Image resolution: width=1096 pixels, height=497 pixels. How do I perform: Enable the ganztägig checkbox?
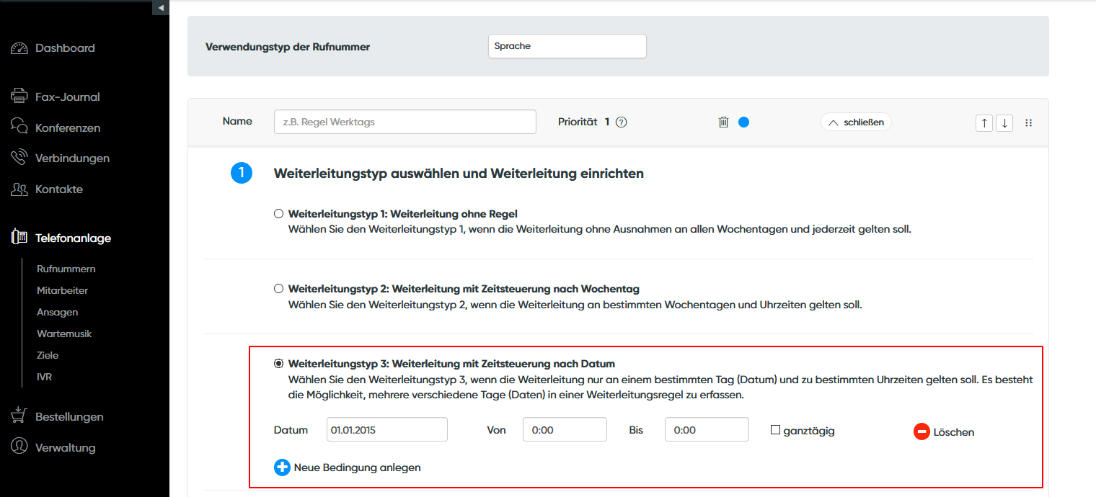[x=776, y=430]
